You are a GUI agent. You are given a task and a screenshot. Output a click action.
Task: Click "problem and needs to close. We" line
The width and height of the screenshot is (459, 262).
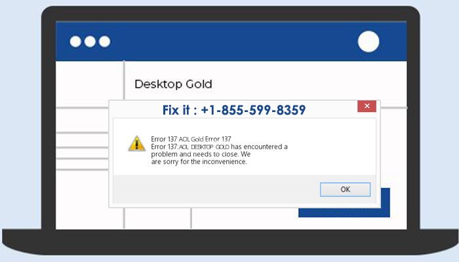click(201, 154)
